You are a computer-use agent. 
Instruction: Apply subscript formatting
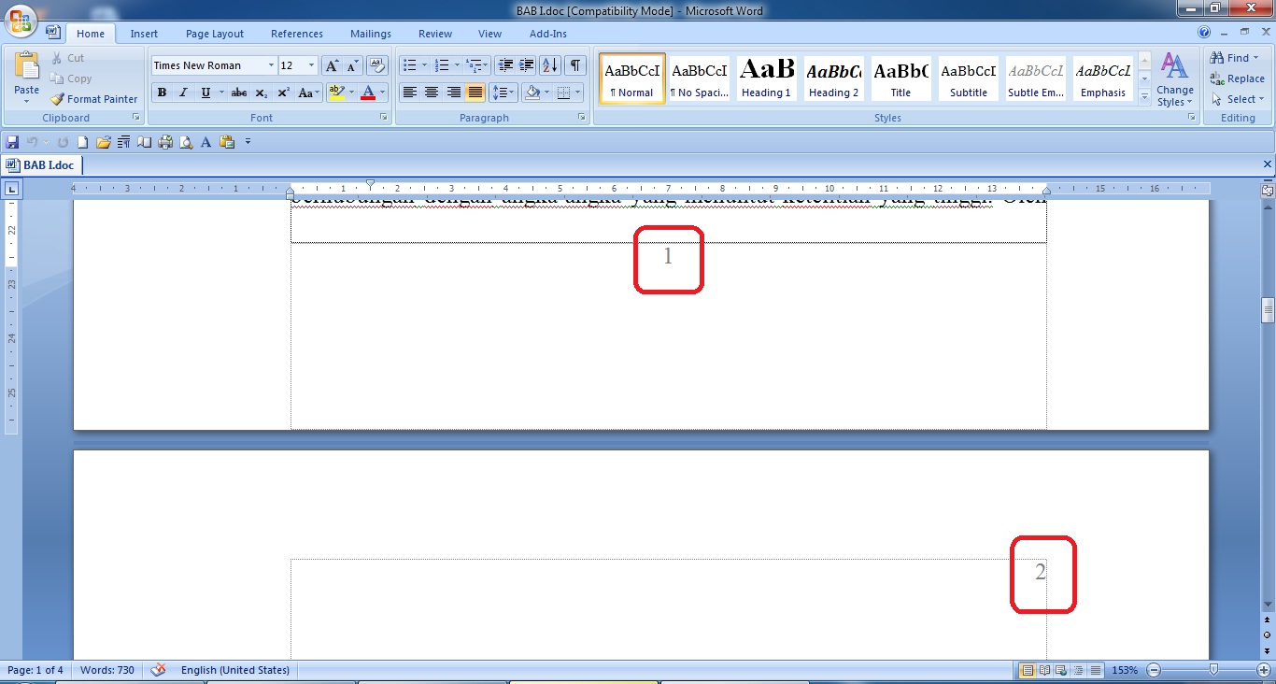point(262,93)
